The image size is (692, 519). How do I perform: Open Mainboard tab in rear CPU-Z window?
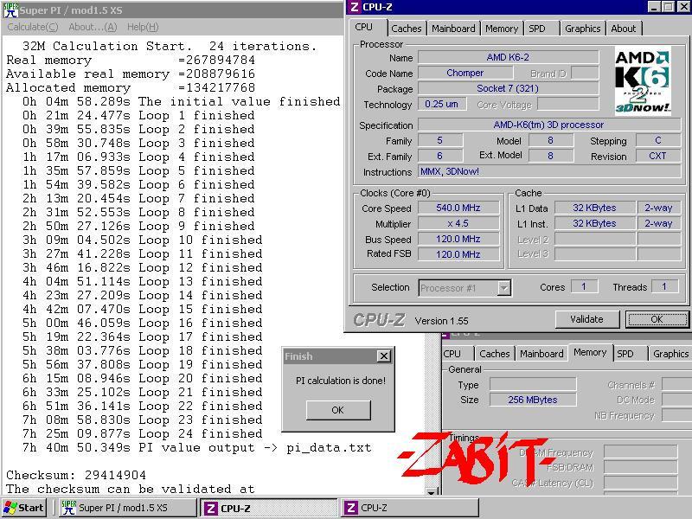coord(541,354)
